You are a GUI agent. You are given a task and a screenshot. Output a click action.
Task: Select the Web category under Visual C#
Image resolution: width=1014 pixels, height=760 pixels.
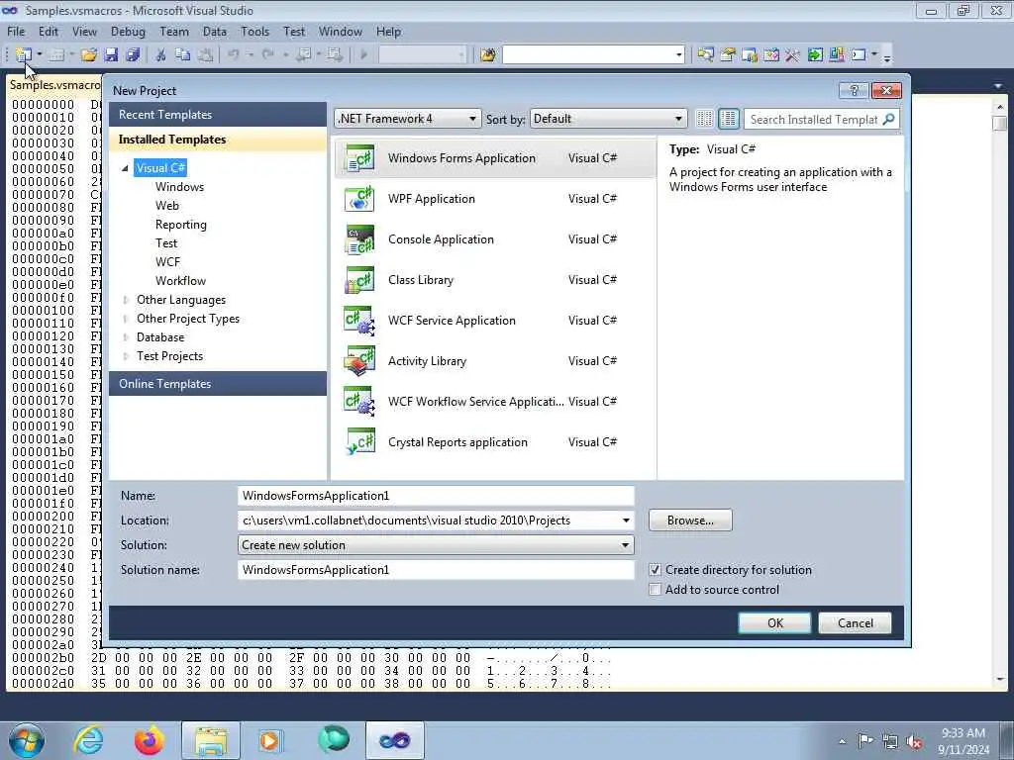pyautogui.click(x=166, y=206)
